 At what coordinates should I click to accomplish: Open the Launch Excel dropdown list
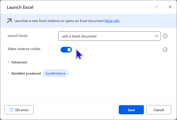[x=109, y=36]
